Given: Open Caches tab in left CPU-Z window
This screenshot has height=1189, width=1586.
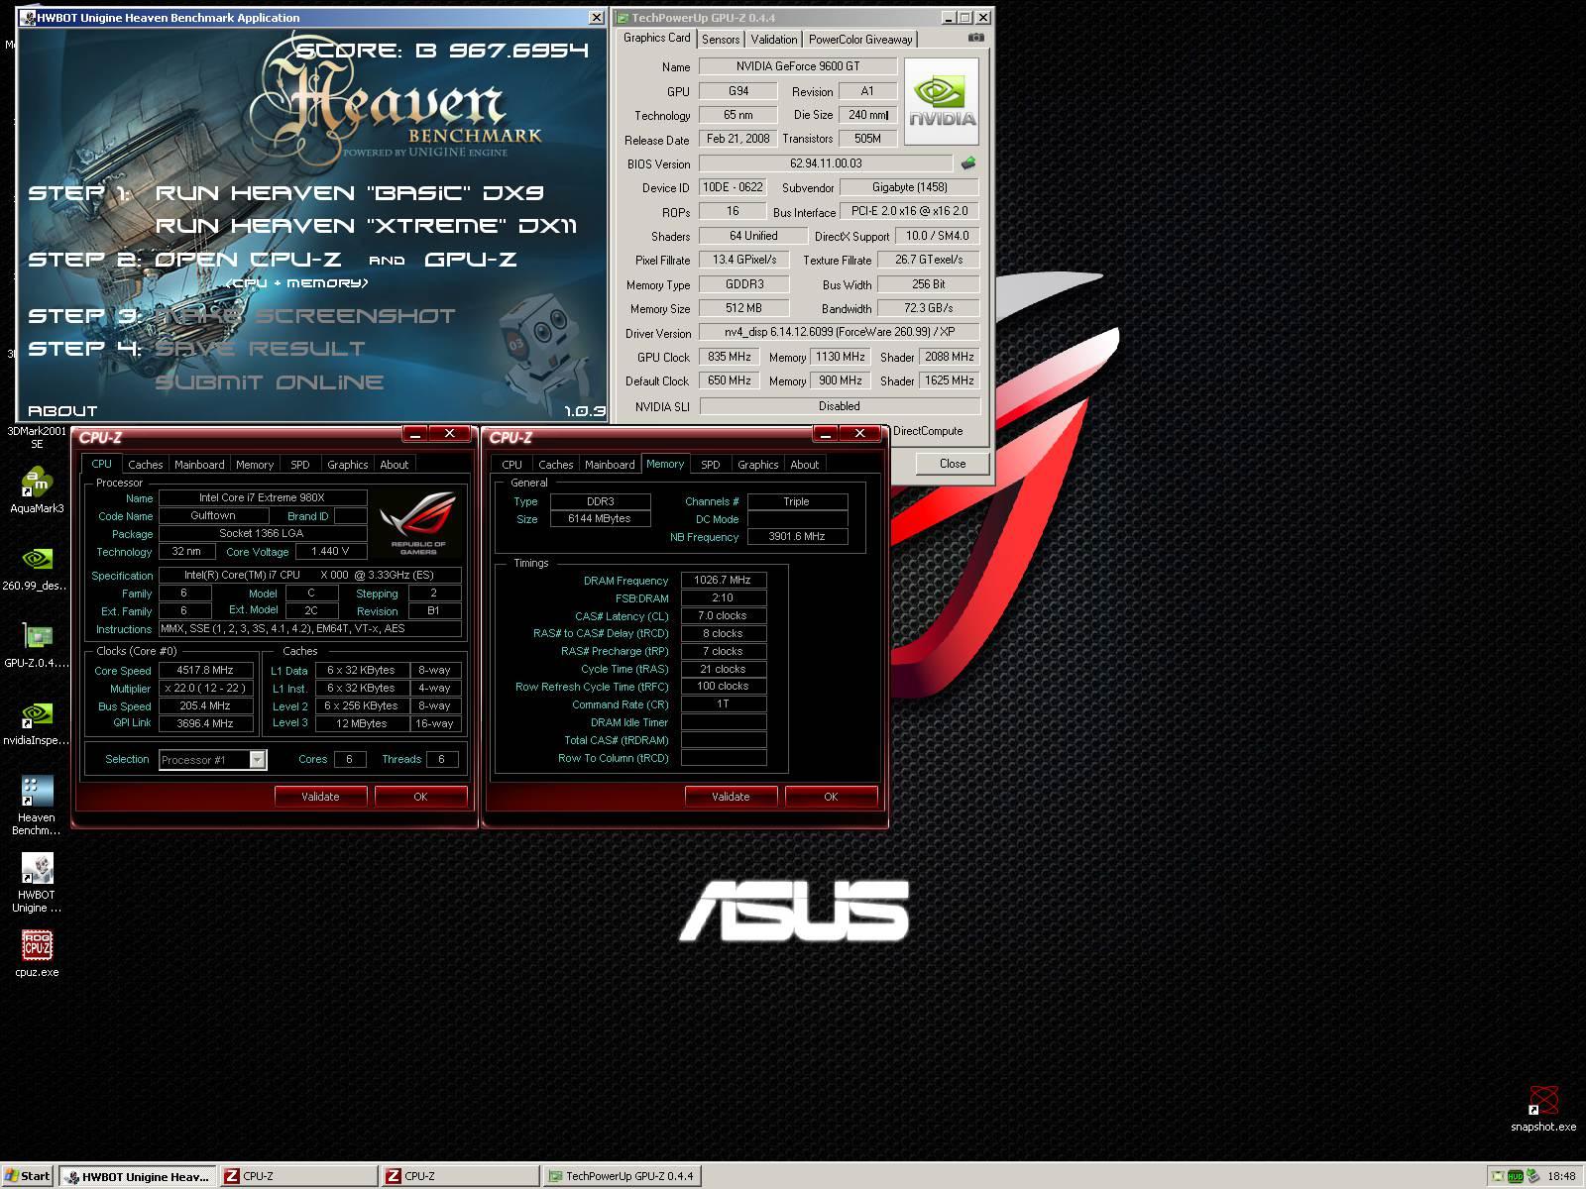Looking at the screenshot, I should click(x=145, y=465).
